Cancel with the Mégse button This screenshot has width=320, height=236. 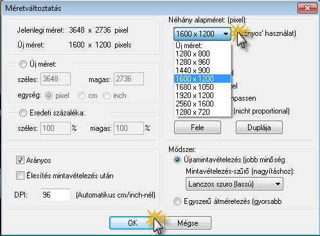click(188, 223)
